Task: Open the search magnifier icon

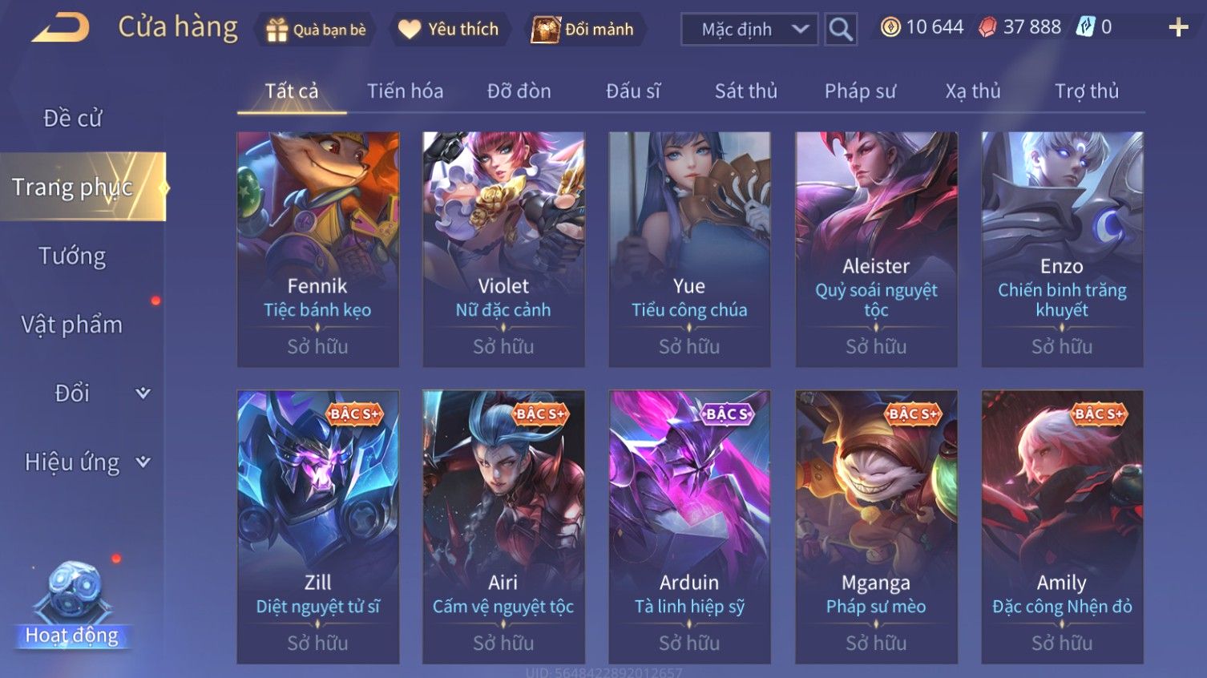Action: tap(841, 30)
